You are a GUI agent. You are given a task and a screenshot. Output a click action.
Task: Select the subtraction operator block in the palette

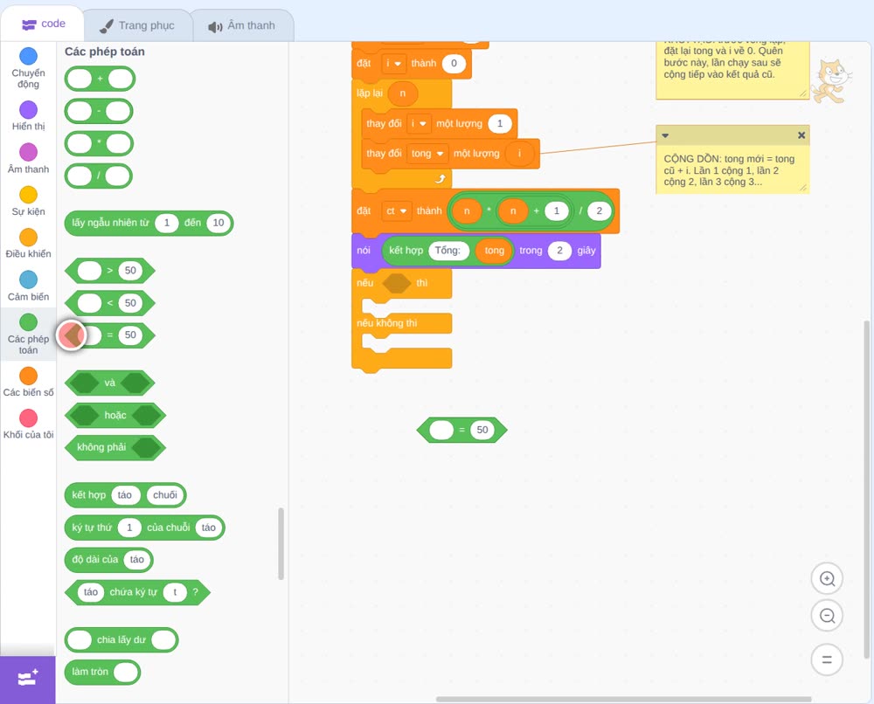click(99, 111)
